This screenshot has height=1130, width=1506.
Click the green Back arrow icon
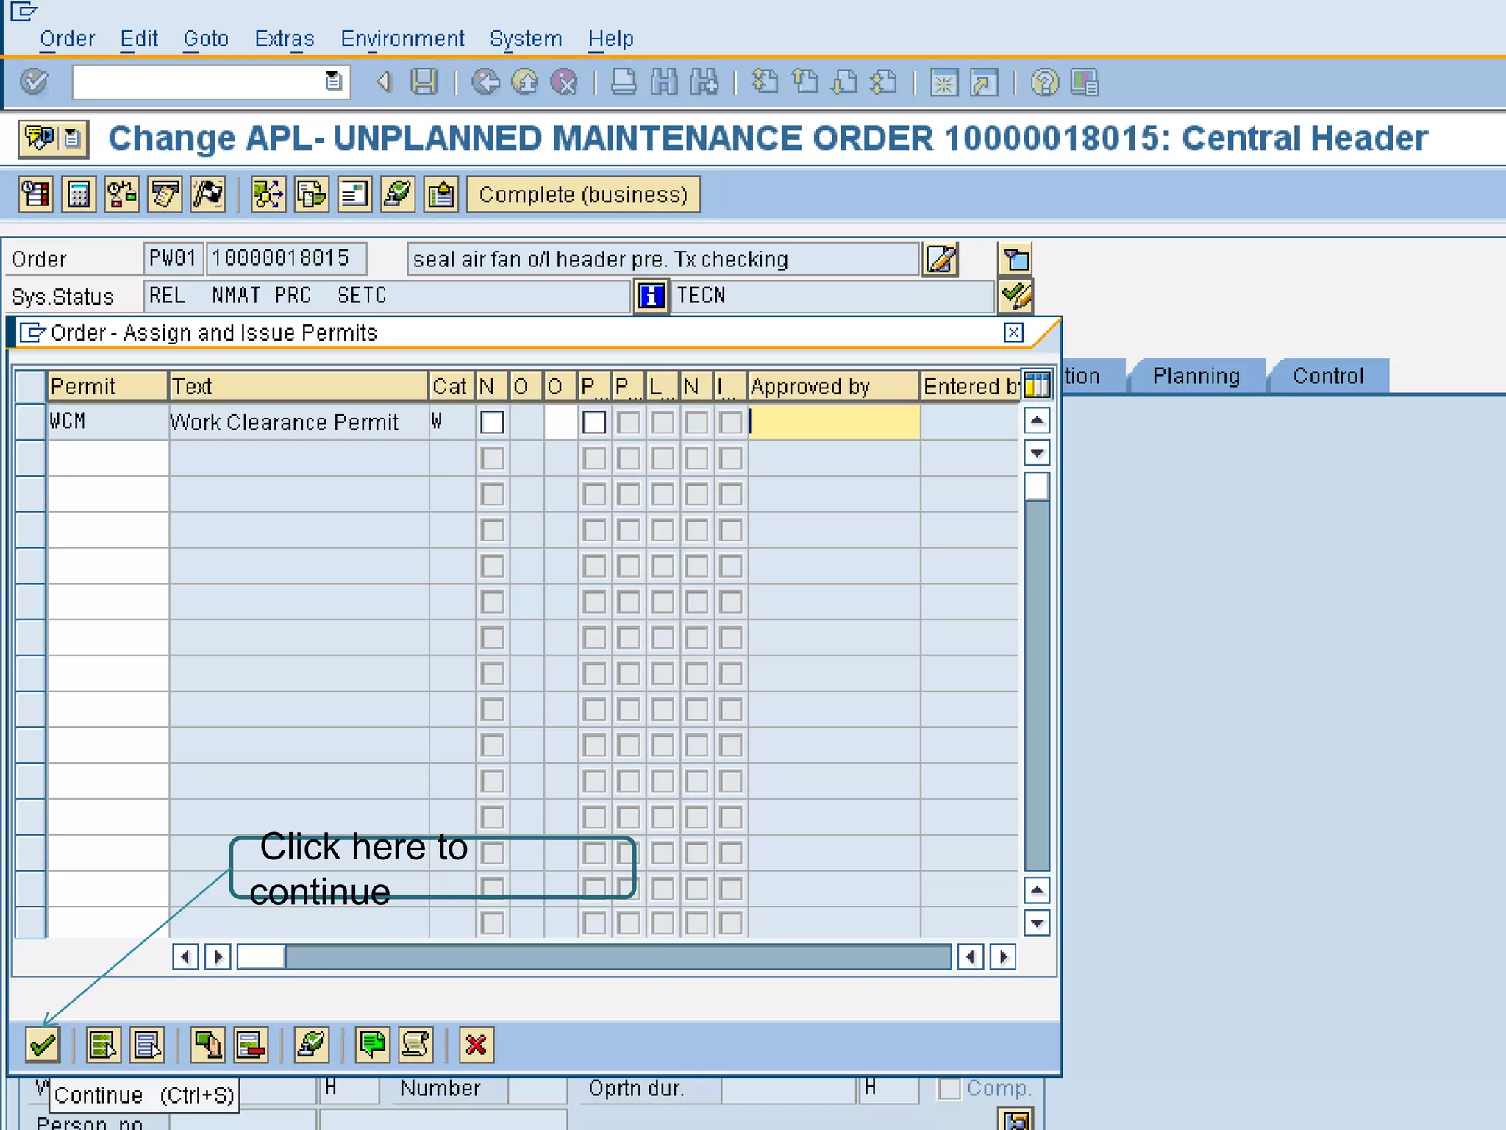(485, 82)
